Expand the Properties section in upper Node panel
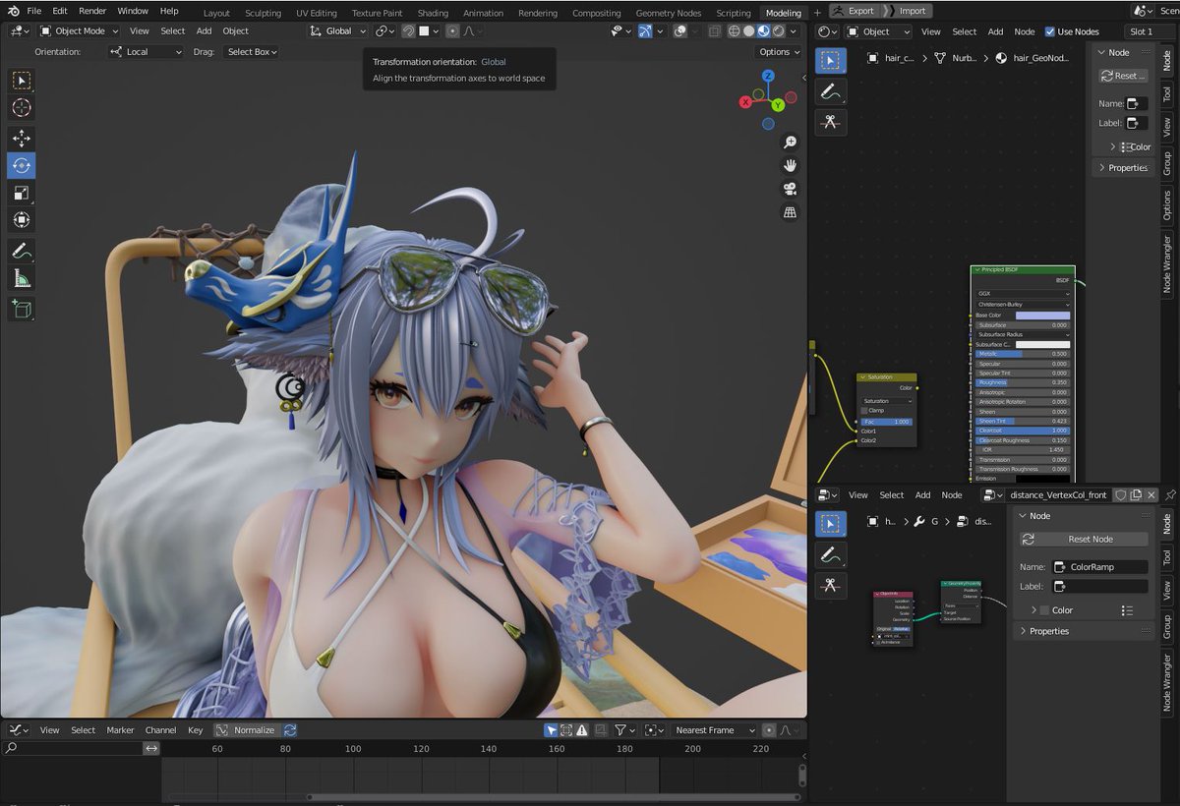Viewport: 1180px width, 806px height. click(x=1127, y=168)
